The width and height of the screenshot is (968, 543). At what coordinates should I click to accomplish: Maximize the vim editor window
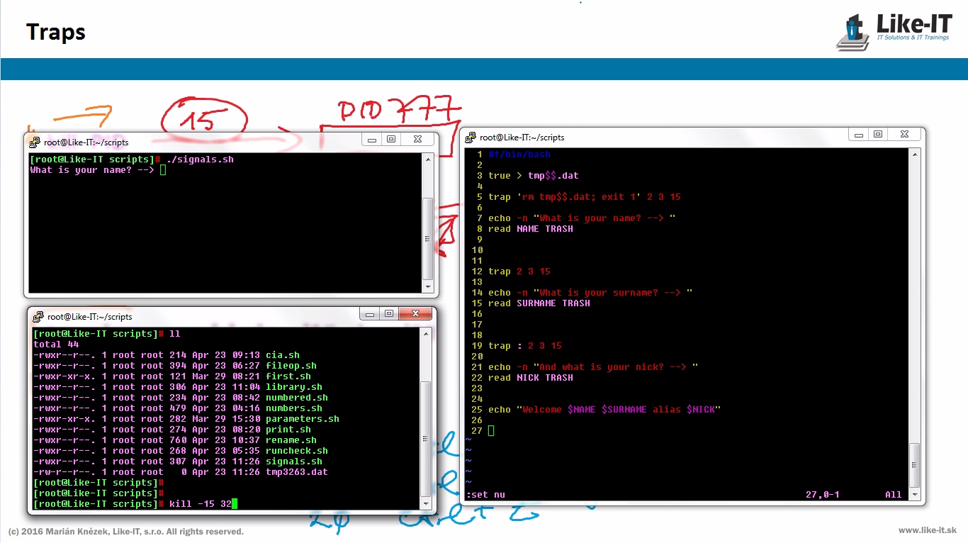pos(878,135)
